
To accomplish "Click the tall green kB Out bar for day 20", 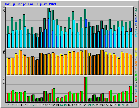I will click(86, 89).
